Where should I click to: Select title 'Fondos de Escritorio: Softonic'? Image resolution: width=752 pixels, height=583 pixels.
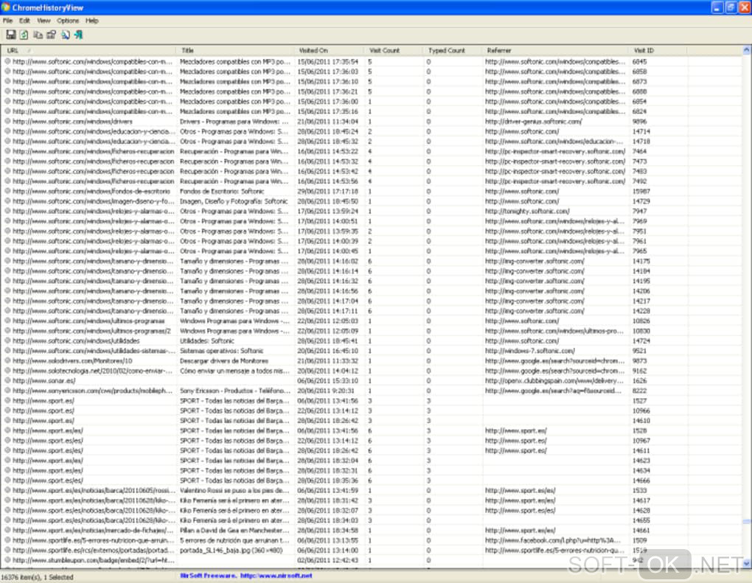point(222,192)
